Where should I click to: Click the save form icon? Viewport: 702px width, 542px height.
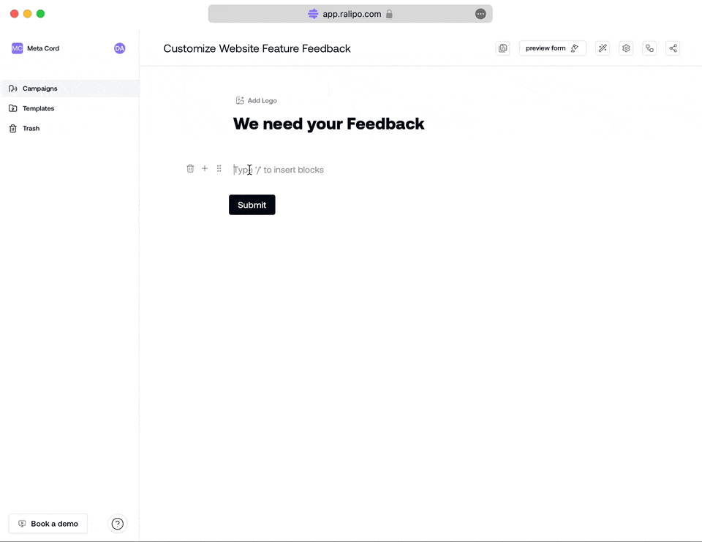click(502, 48)
